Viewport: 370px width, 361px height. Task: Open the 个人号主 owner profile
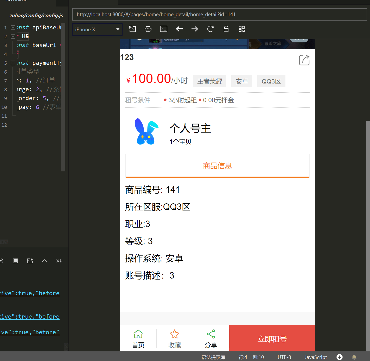click(190, 128)
